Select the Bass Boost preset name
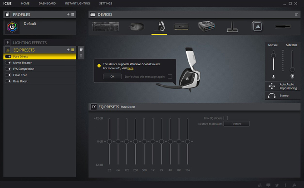Screen dimensions: 304x188 point(20,81)
